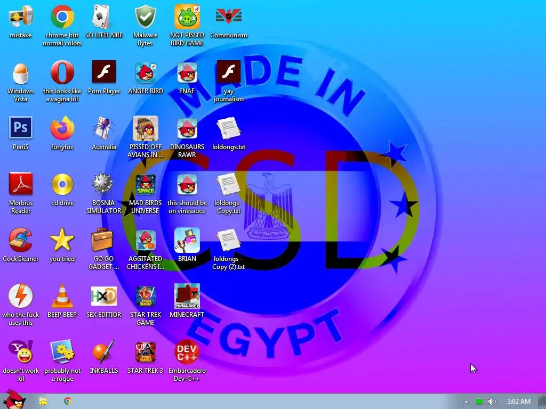Screen dimensions: 546x409
Task: Select the 'SEX EDITIOR' HxD icon
Action: click(104, 296)
